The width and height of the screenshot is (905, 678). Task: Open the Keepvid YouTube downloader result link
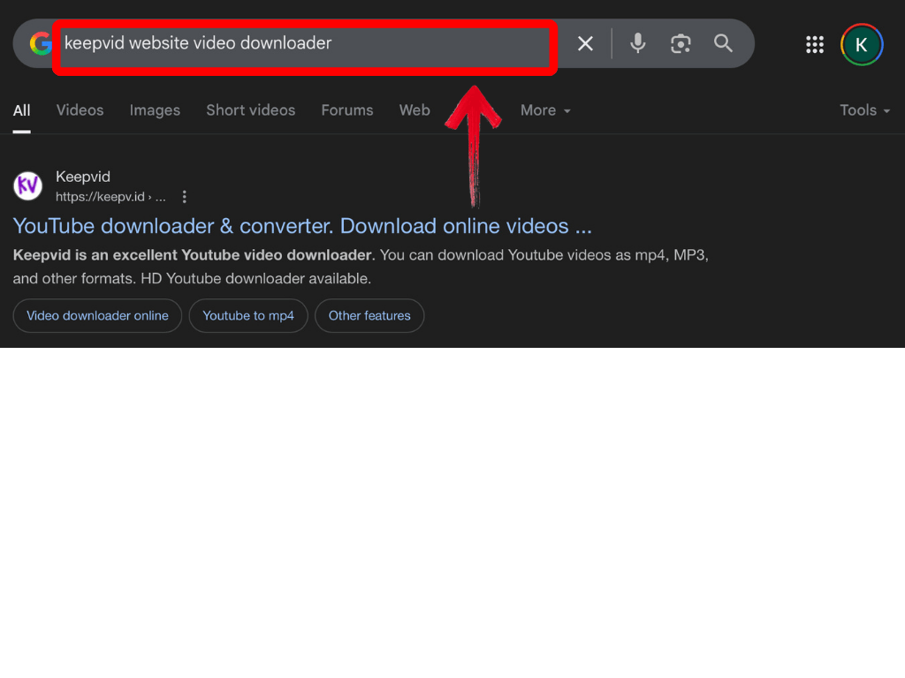[x=302, y=226]
